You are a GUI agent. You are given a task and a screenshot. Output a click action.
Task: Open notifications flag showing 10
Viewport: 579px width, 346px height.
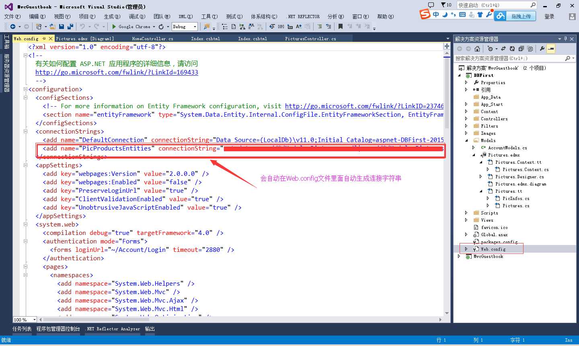pos(446,5)
